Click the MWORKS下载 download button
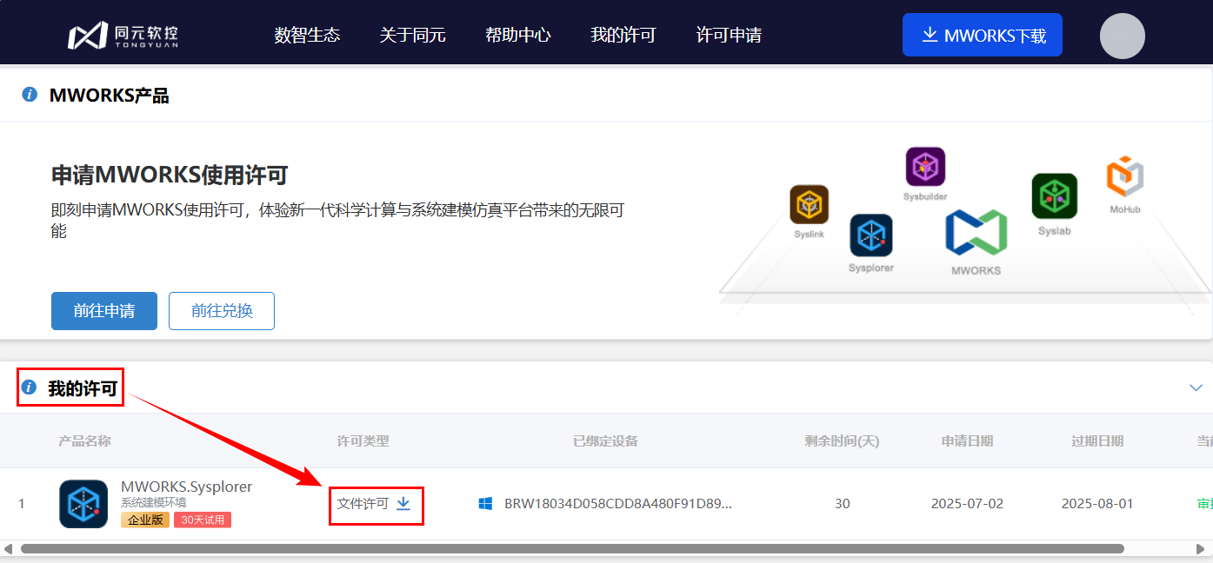 [x=982, y=36]
